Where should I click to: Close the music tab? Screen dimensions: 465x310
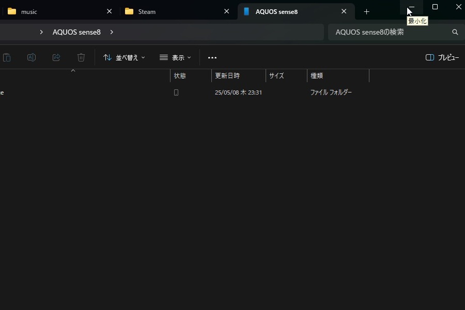pyautogui.click(x=109, y=11)
